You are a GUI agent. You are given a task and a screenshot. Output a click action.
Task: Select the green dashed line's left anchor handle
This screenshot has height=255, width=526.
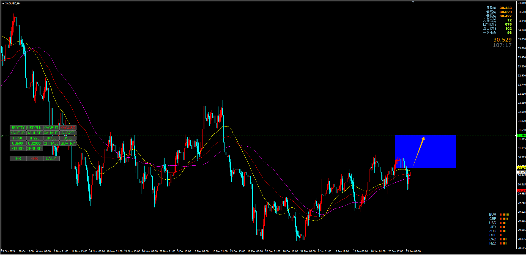click(2, 136)
